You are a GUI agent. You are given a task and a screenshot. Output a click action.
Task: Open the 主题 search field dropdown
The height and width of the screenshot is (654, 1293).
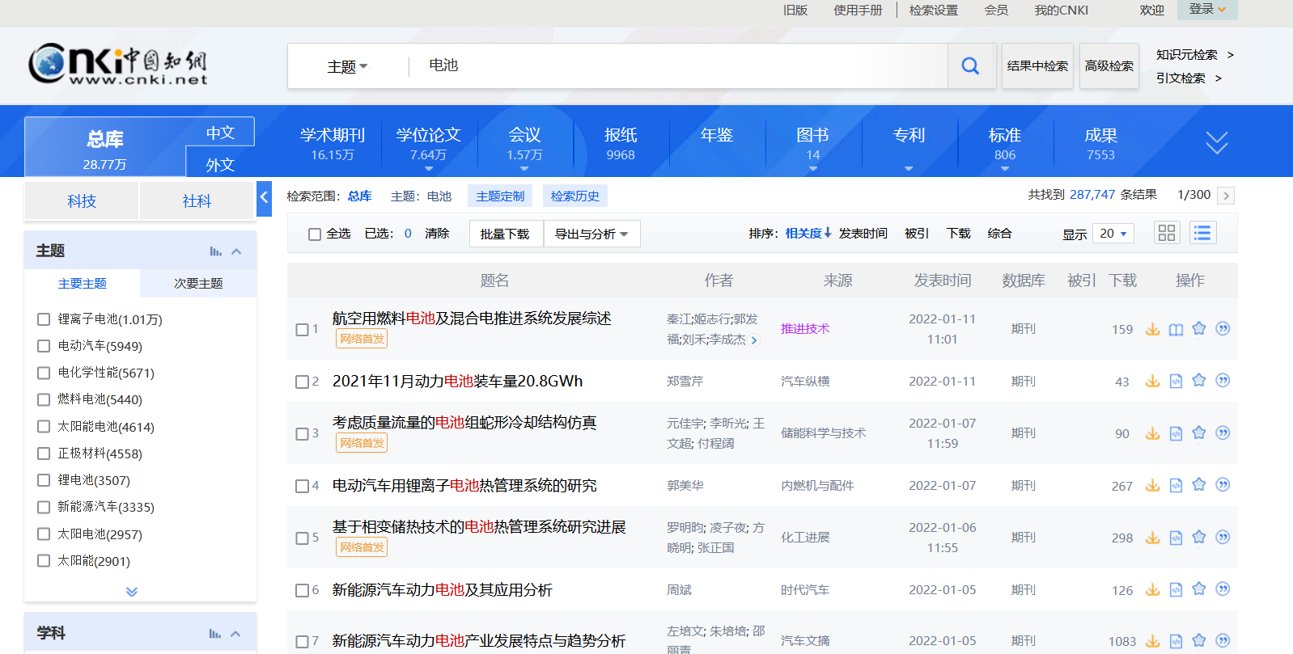[x=347, y=66]
